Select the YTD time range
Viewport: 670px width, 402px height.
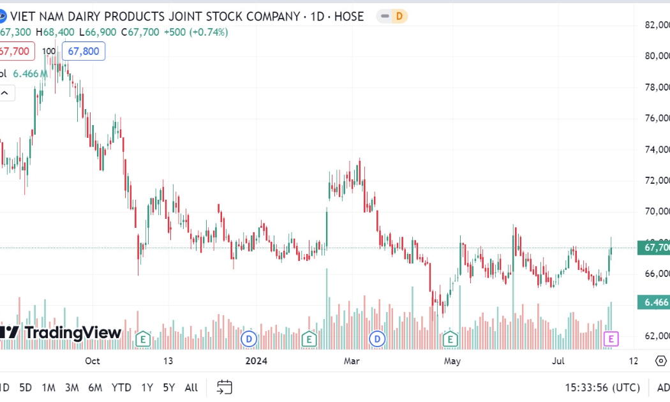click(121, 387)
